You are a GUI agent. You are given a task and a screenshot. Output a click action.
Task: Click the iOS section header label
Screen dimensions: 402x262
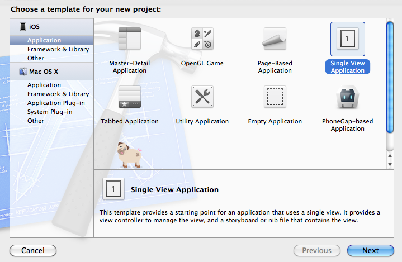[34, 27]
